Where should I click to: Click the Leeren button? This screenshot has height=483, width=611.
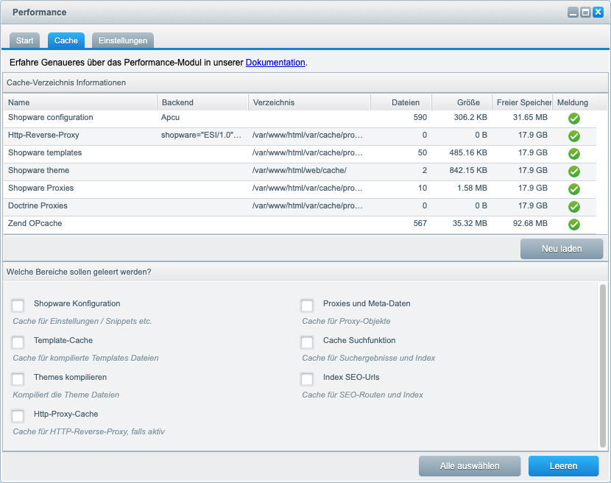[x=563, y=466]
